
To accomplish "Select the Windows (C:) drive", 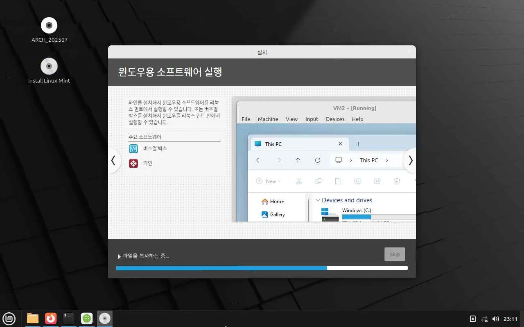I will click(357, 211).
